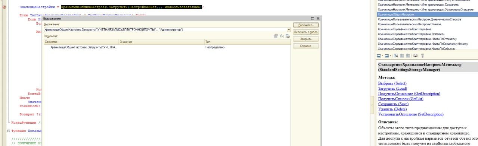Expand the Функция Показыв... code block
The width and height of the screenshot is (478, 146).
click(x=9, y=131)
